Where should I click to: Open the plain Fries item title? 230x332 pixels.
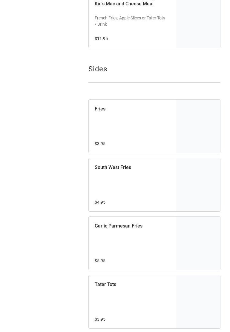(x=100, y=109)
